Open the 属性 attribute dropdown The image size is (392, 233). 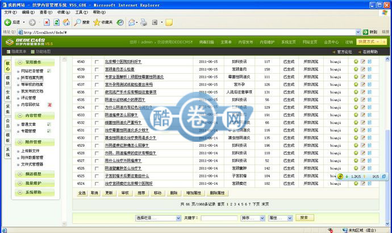(280, 218)
